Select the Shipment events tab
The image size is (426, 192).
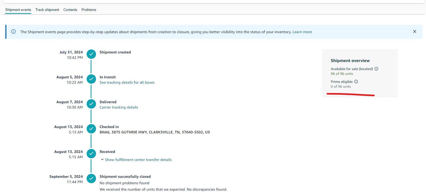click(18, 10)
